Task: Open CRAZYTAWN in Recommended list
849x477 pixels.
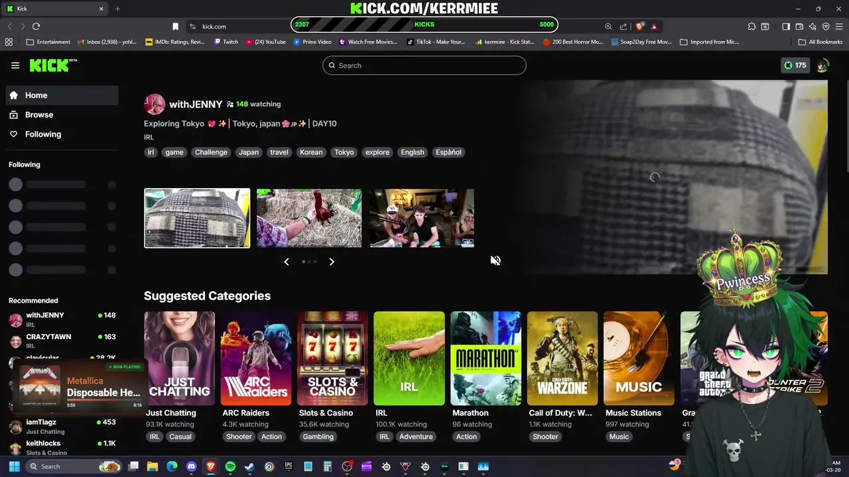Action: (62, 341)
